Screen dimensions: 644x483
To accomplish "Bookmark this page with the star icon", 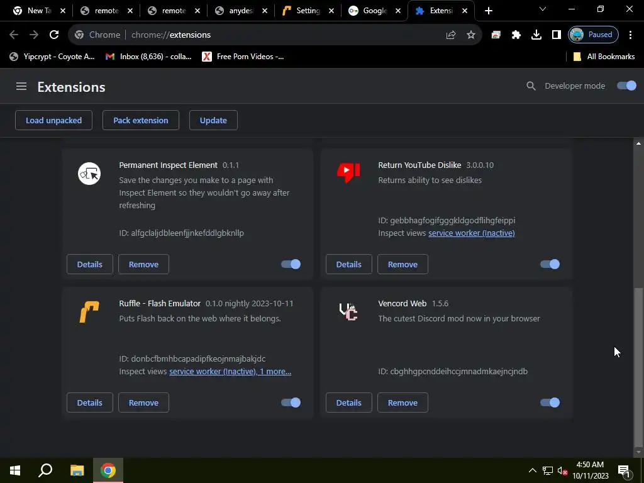I will tap(470, 35).
